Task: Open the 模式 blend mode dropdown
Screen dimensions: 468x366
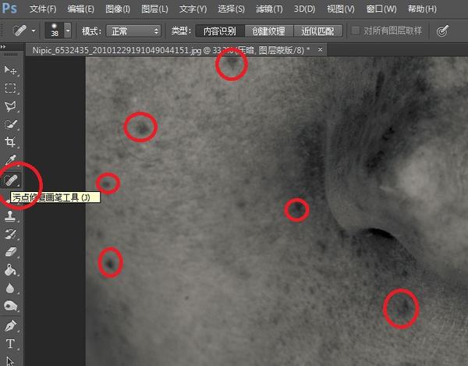Action: tap(133, 31)
